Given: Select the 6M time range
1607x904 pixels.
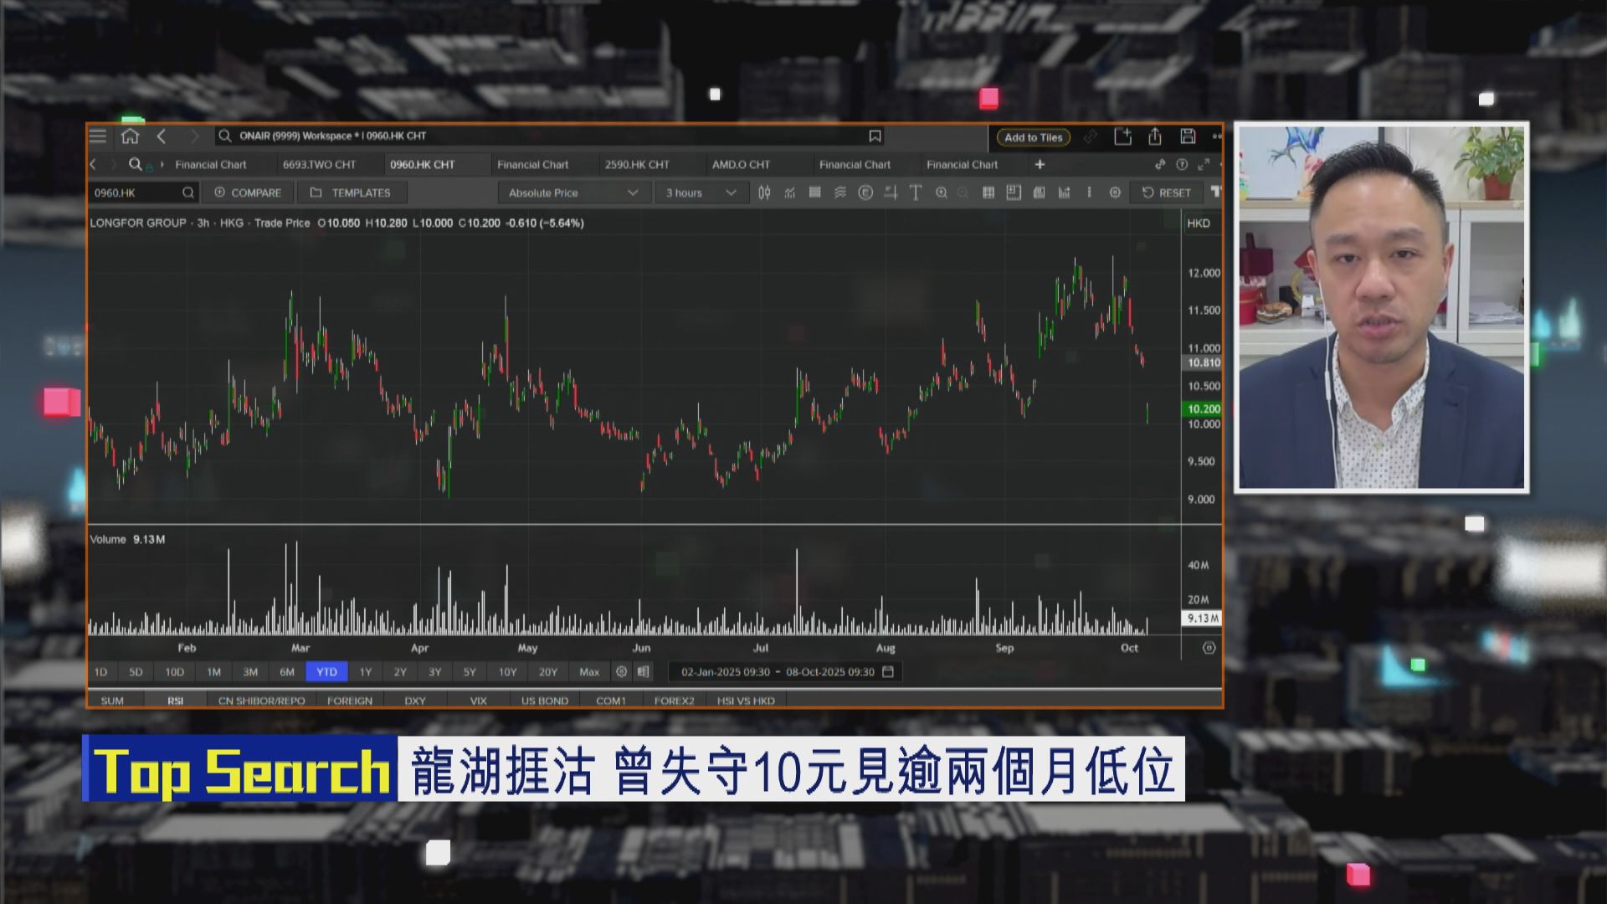Looking at the screenshot, I should click(287, 671).
